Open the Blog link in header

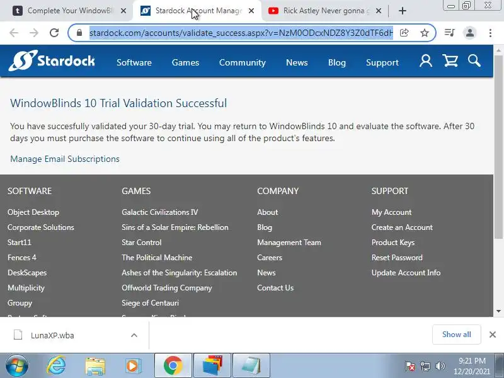click(337, 62)
